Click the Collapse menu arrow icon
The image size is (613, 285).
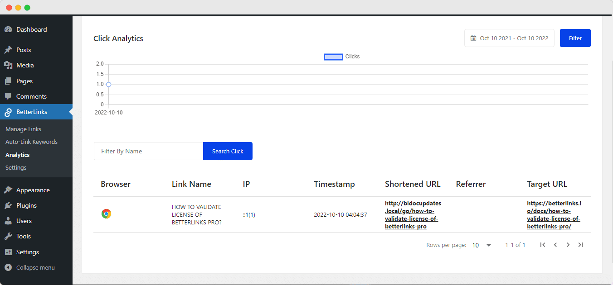[x=8, y=267]
